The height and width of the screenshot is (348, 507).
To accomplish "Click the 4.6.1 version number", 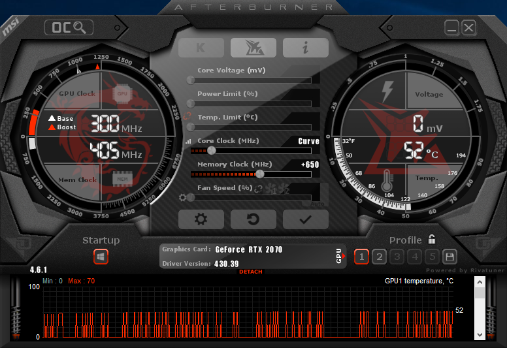I will tap(39, 270).
